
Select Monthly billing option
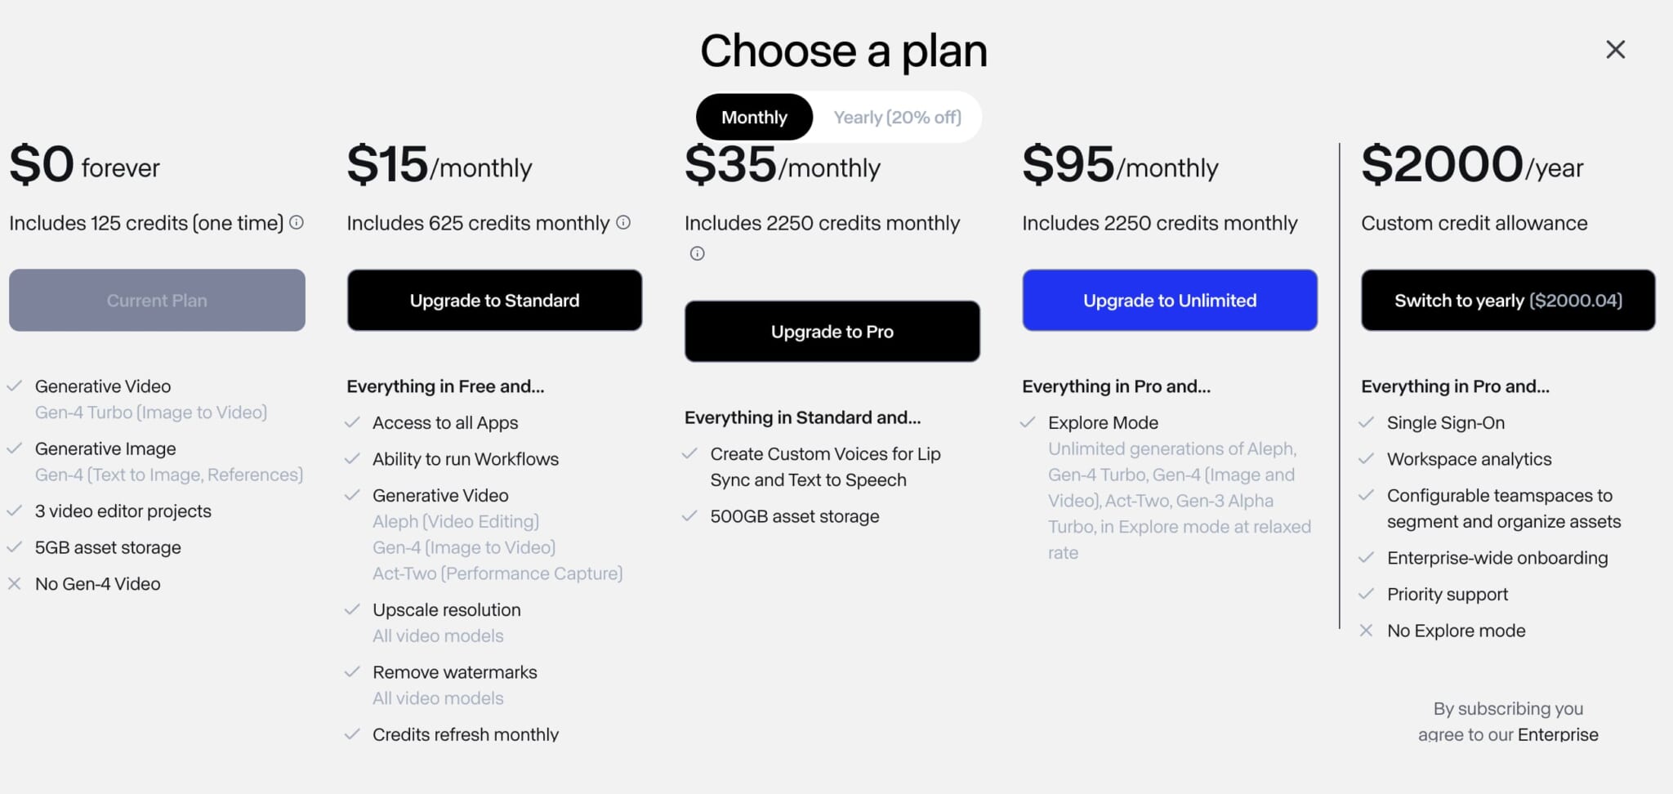pos(754,117)
